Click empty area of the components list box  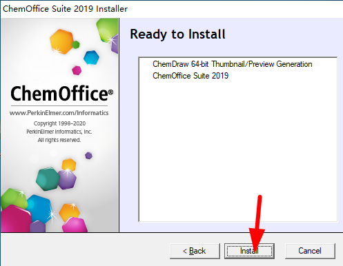238,150
